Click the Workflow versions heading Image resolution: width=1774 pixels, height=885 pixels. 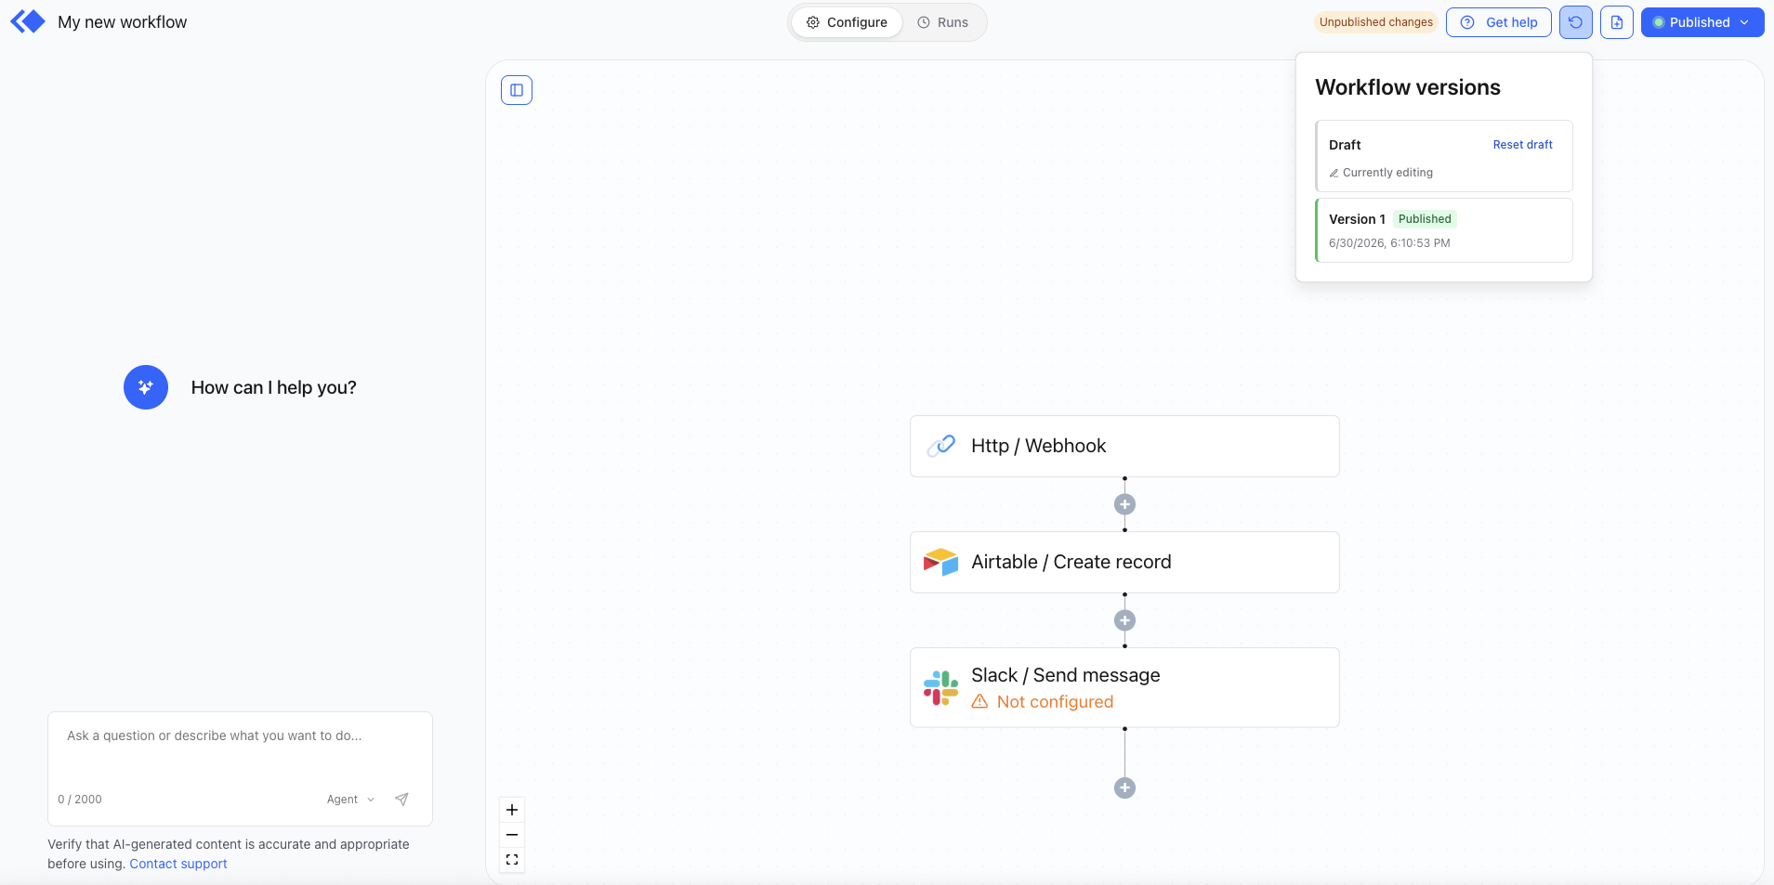point(1408,87)
